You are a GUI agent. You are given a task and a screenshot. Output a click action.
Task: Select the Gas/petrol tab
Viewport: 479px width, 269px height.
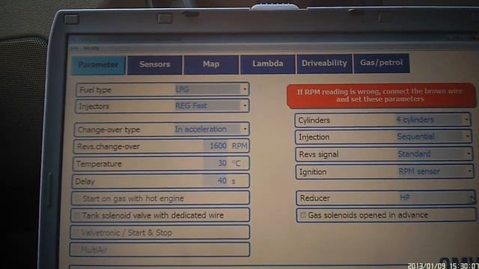[381, 63]
